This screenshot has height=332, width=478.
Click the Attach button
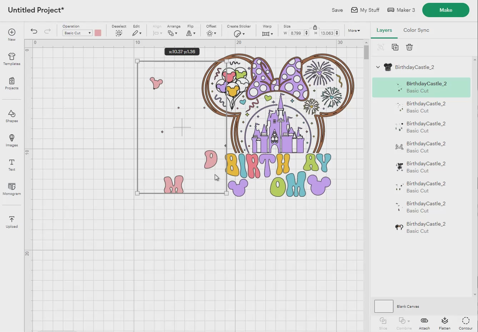[x=424, y=323]
